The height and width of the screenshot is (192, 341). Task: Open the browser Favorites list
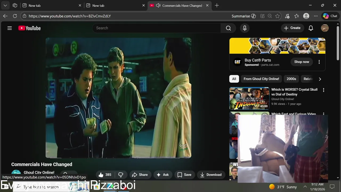(297, 16)
